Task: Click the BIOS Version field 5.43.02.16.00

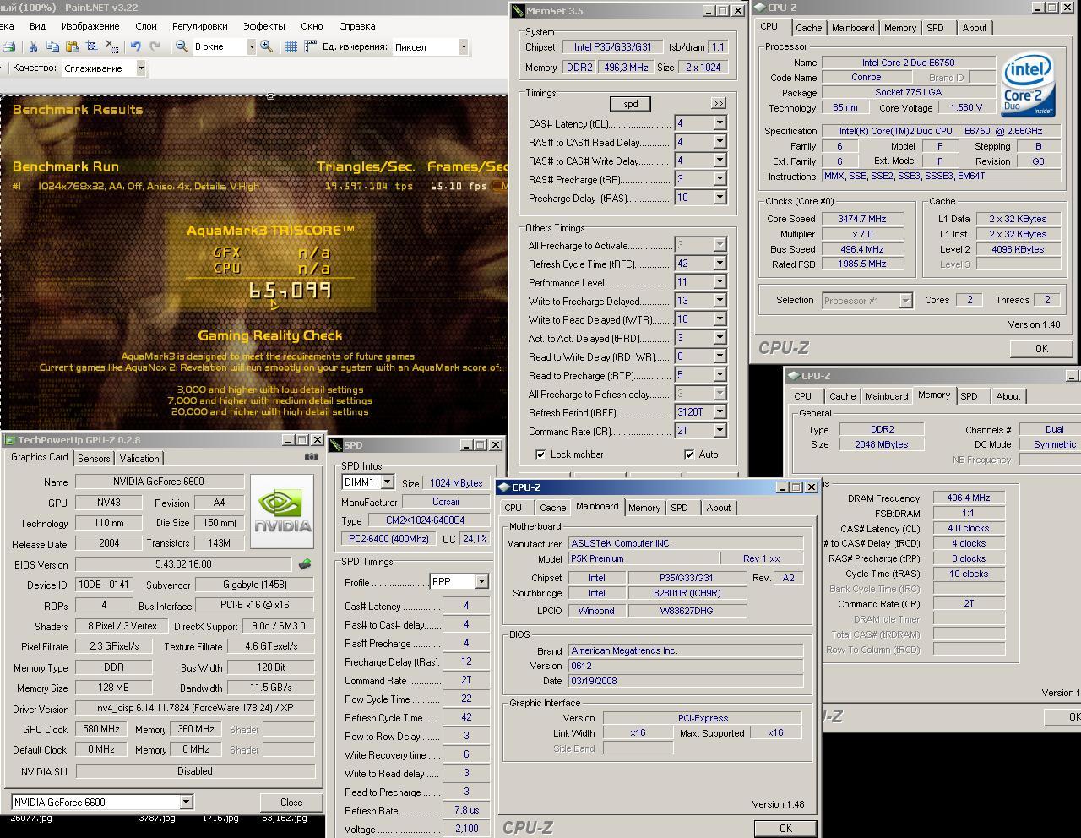Action: pos(183,564)
